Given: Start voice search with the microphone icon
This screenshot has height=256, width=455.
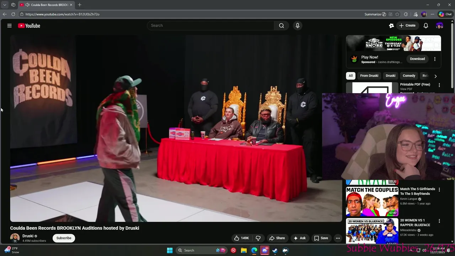Looking at the screenshot, I should tap(298, 26).
